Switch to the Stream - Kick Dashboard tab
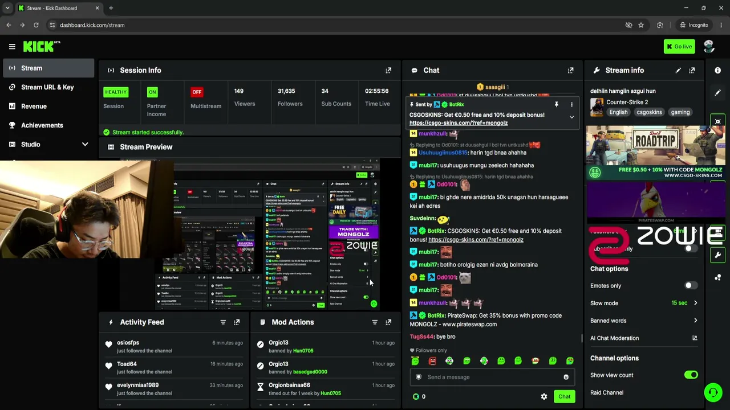Screen dimensions: 730x410 click(x=58, y=8)
